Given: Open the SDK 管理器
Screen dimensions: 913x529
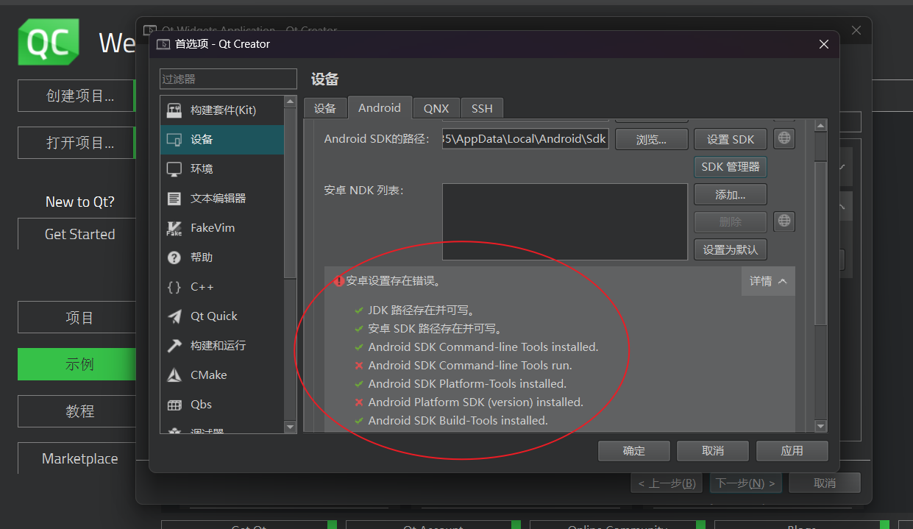Looking at the screenshot, I should tap(730, 166).
